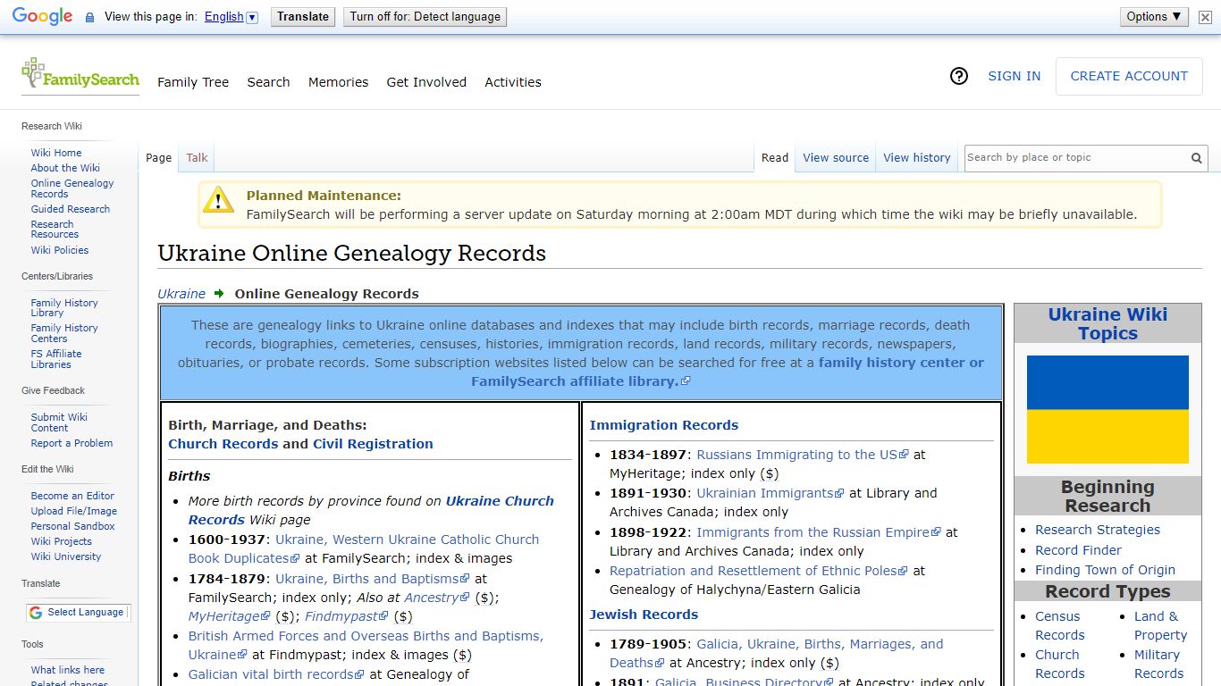Open FS Affiliate Libraries sidebar link
This screenshot has width=1221, height=686.
click(56, 359)
